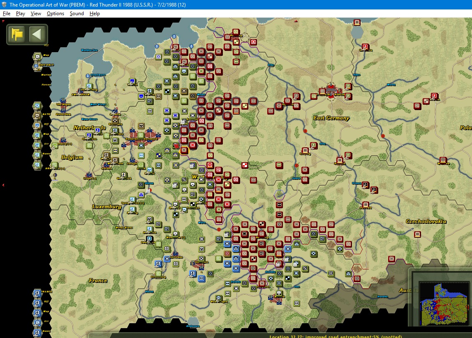Select the Soviet unit beside the northern lake
Viewport: 472px width, 338px height.
[357, 23]
